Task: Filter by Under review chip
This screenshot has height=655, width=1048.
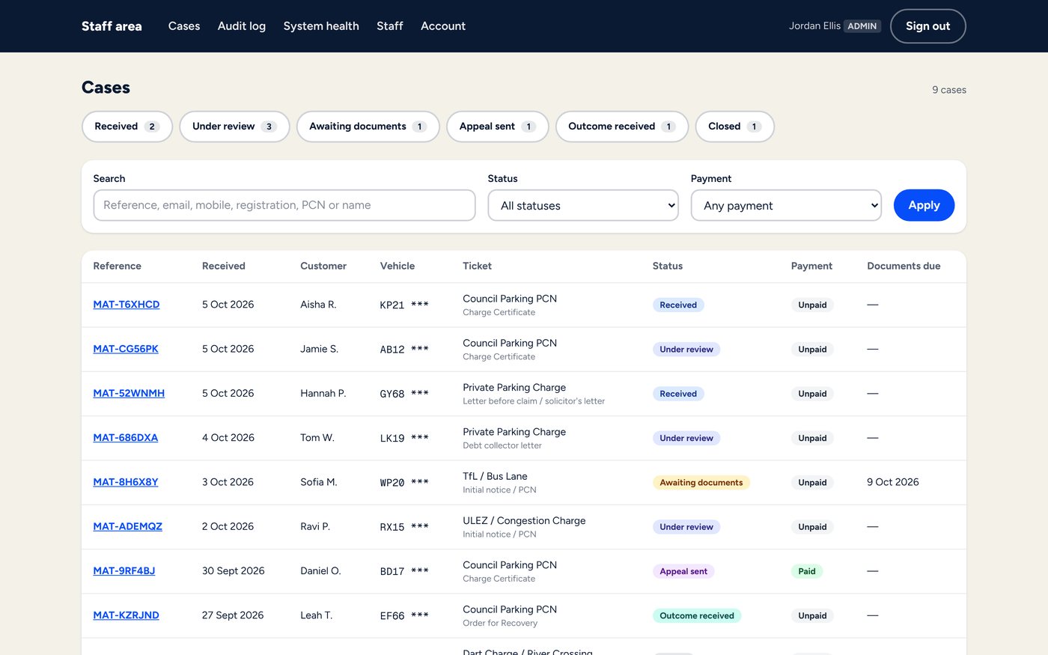Action: [x=234, y=127]
